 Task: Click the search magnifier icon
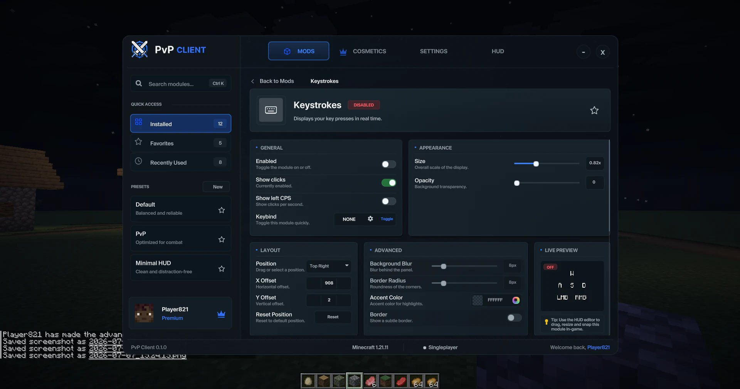139,83
